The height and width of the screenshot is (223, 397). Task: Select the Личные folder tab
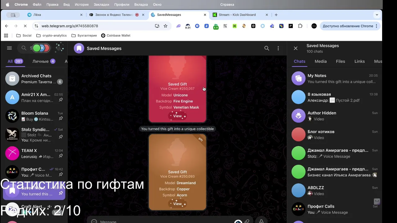click(x=44, y=61)
